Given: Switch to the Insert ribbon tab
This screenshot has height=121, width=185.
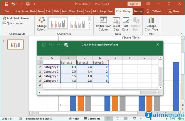Looking at the screenshot, I should click(25, 11).
